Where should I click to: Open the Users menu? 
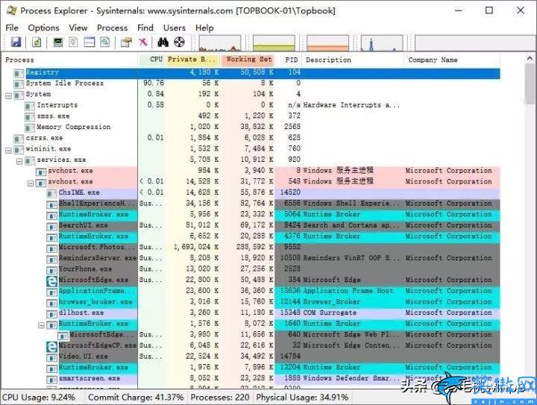[175, 28]
